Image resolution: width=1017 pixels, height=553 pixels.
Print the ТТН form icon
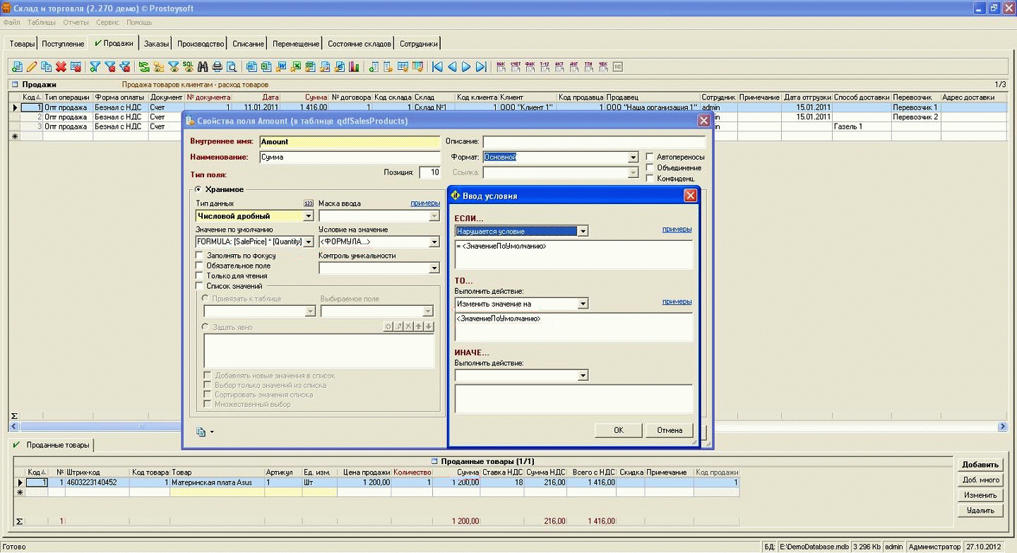tap(588, 66)
